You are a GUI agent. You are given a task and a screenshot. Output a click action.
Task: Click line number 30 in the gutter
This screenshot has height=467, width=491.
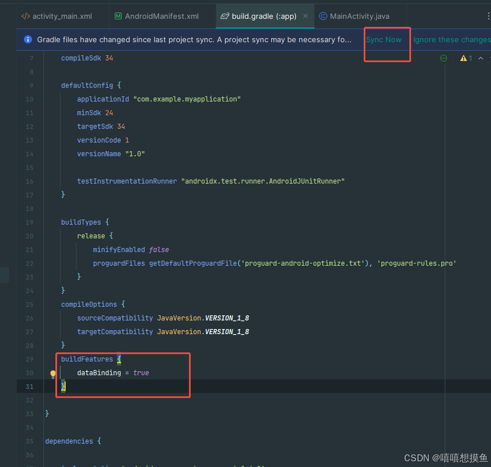(x=29, y=373)
